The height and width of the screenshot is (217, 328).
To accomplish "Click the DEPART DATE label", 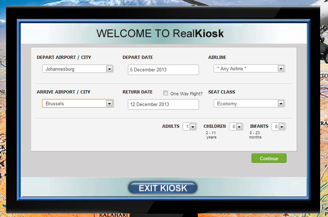I will pos(138,57).
